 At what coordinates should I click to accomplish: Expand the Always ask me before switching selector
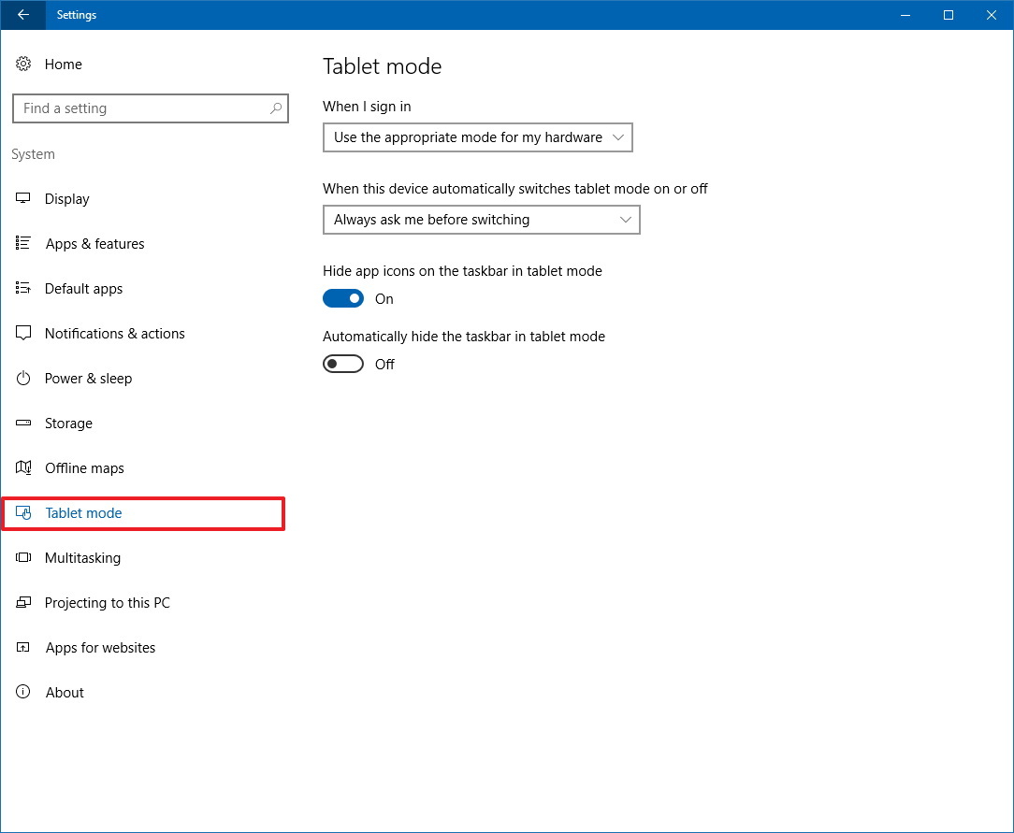(481, 219)
